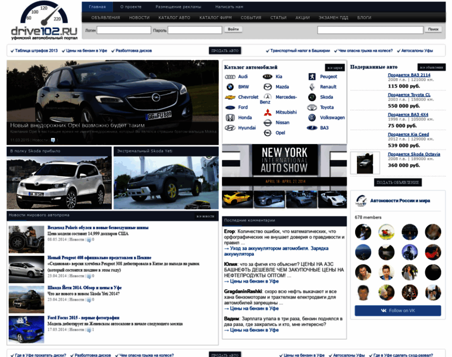Open the Главная top tab

click(x=97, y=7)
